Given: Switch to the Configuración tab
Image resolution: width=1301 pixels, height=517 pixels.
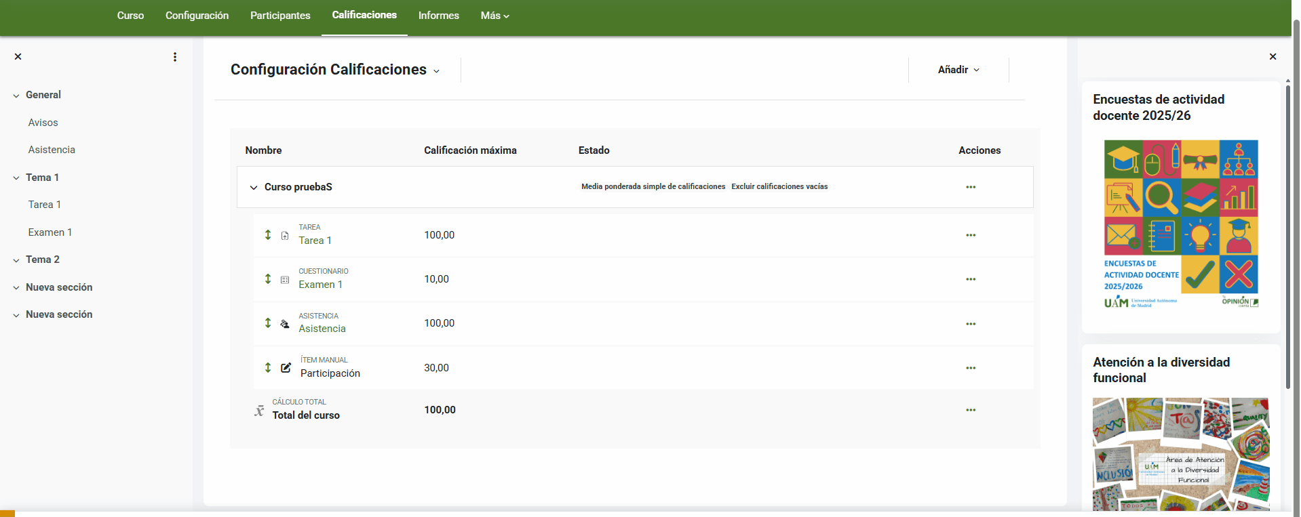Looking at the screenshot, I should [197, 16].
